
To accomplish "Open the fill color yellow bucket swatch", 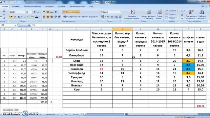I will pos(31,17).
